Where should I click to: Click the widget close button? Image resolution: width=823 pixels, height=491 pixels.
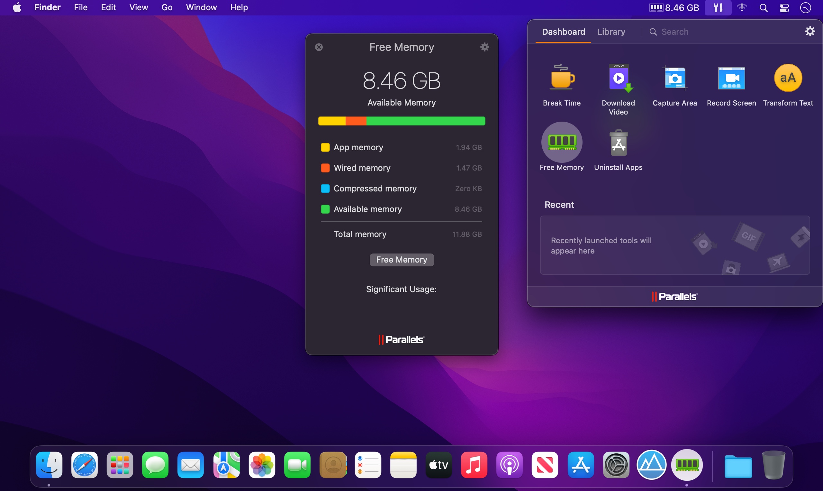pos(319,47)
